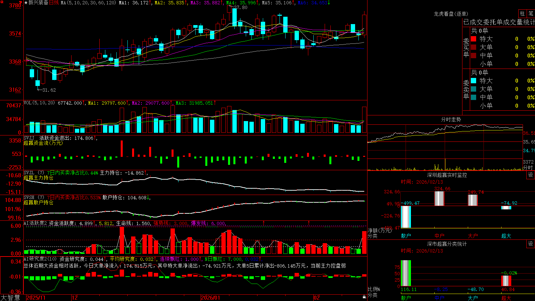Click the 爆发线: 6.000 label

click(209, 223)
